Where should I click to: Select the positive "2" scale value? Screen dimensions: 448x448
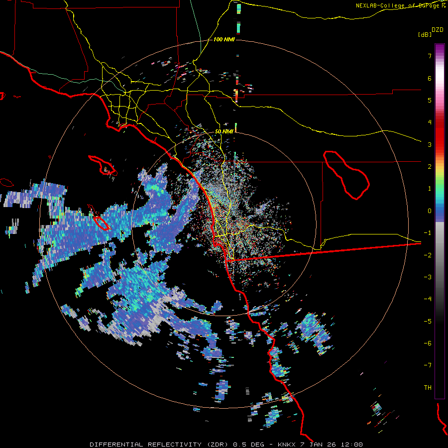coord(430,167)
